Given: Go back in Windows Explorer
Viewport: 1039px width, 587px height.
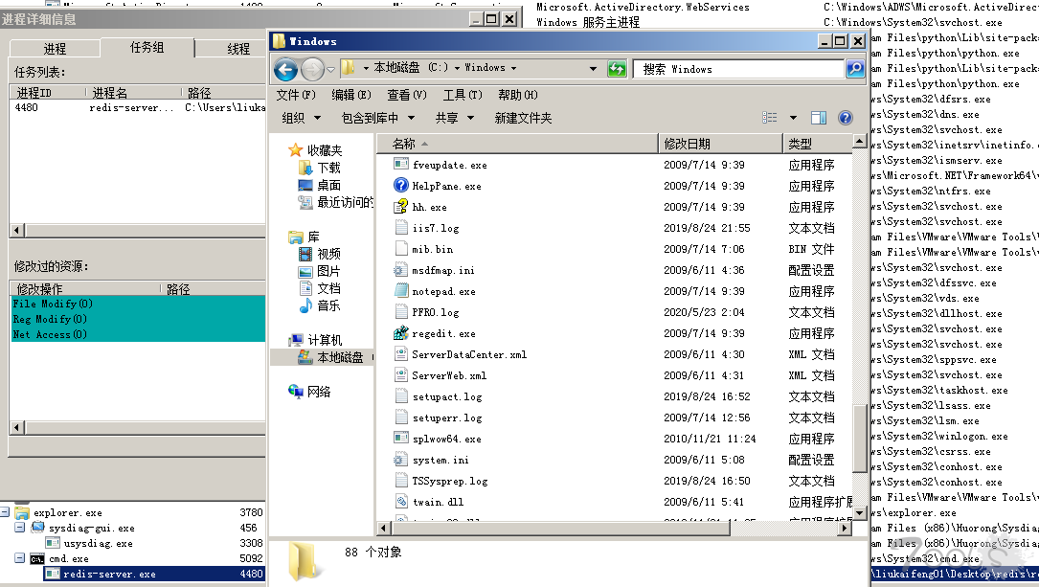Looking at the screenshot, I should pyautogui.click(x=286, y=69).
